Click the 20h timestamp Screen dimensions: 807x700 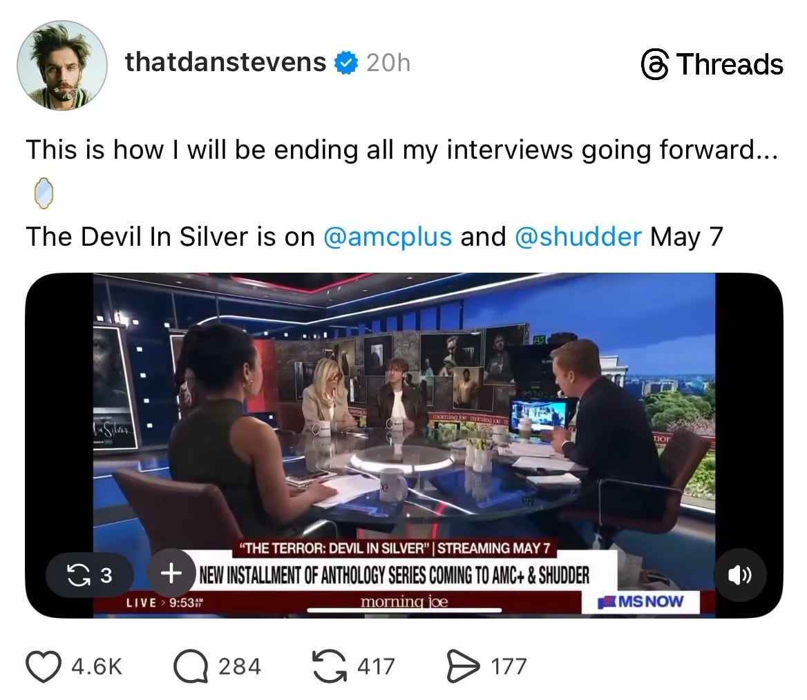(388, 63)
